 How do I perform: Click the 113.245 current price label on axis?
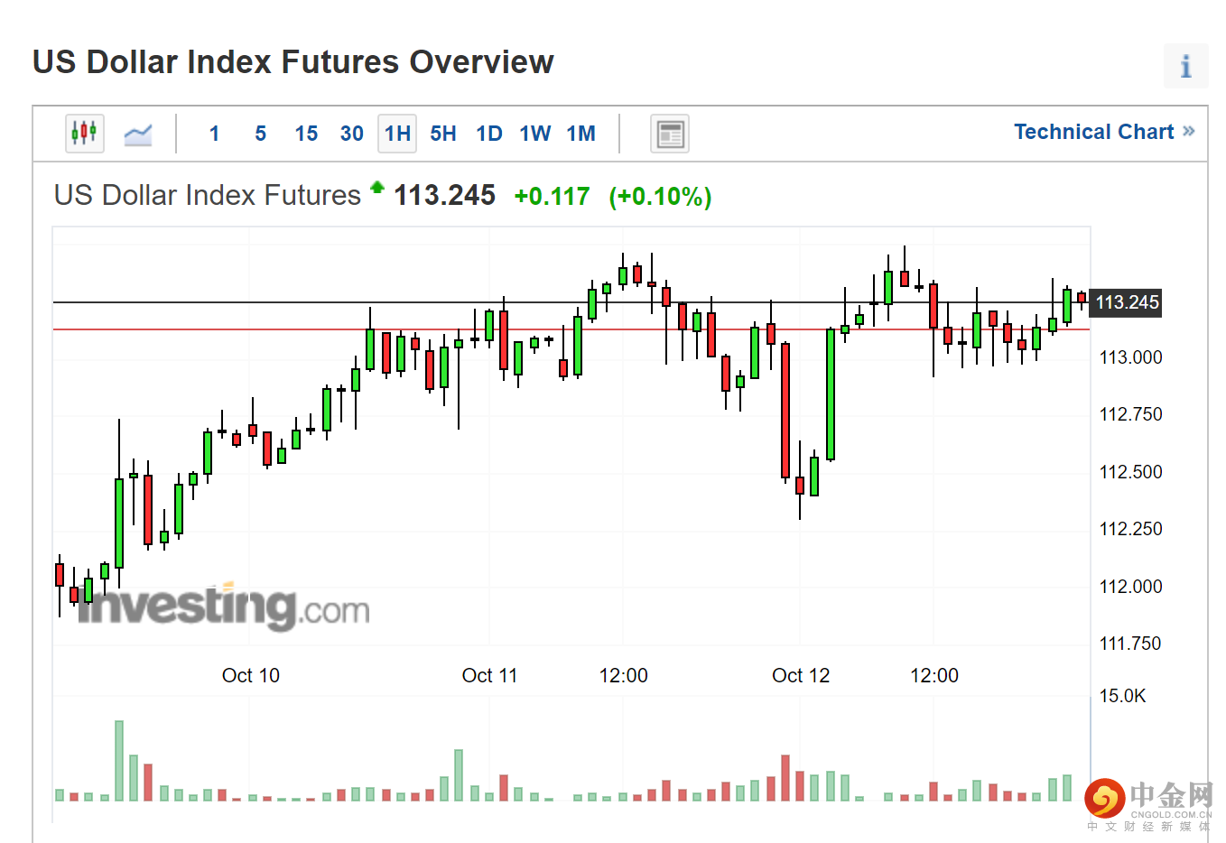tap(1127, 302)
